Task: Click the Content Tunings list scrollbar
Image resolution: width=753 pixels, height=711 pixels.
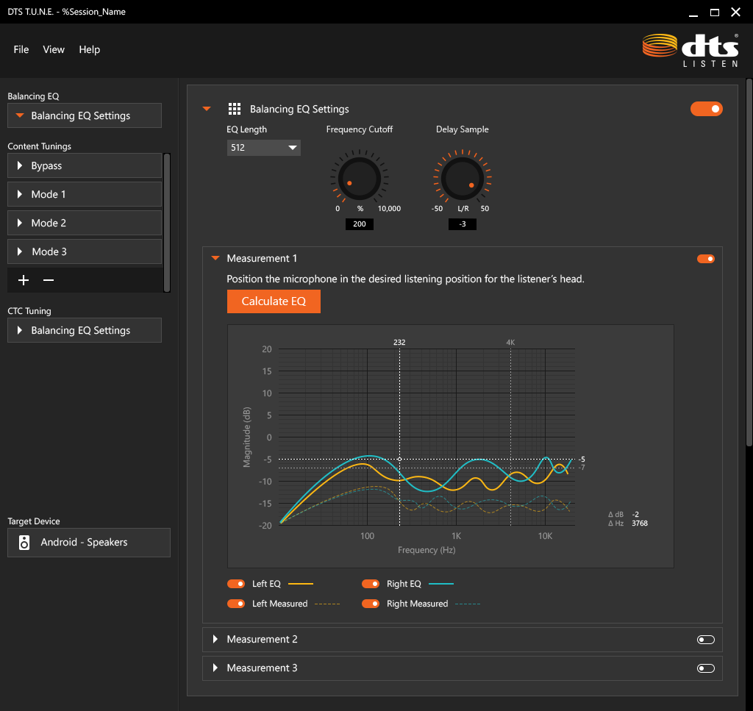Action: click(x=167, y=223)
